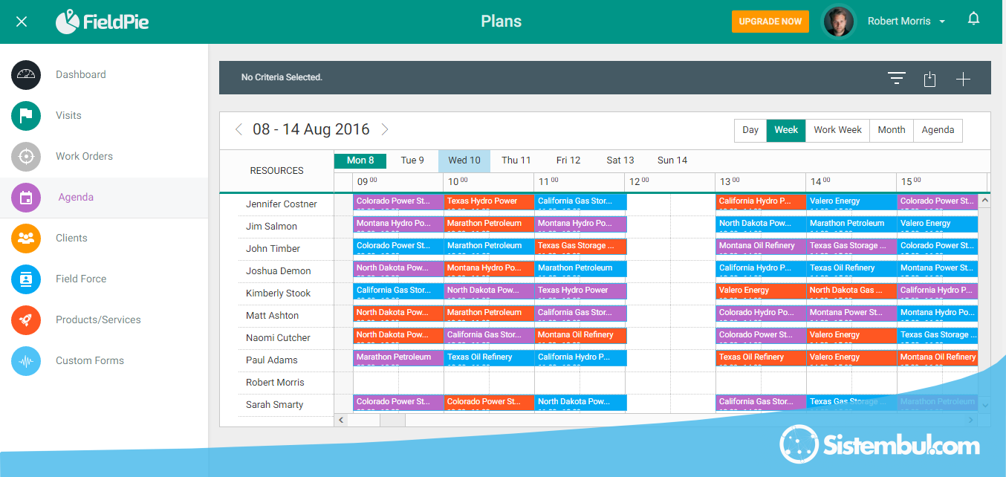The height and width of the screenshot is (477, 1006).
Task: Open Visits menu label
Action: 68,115
